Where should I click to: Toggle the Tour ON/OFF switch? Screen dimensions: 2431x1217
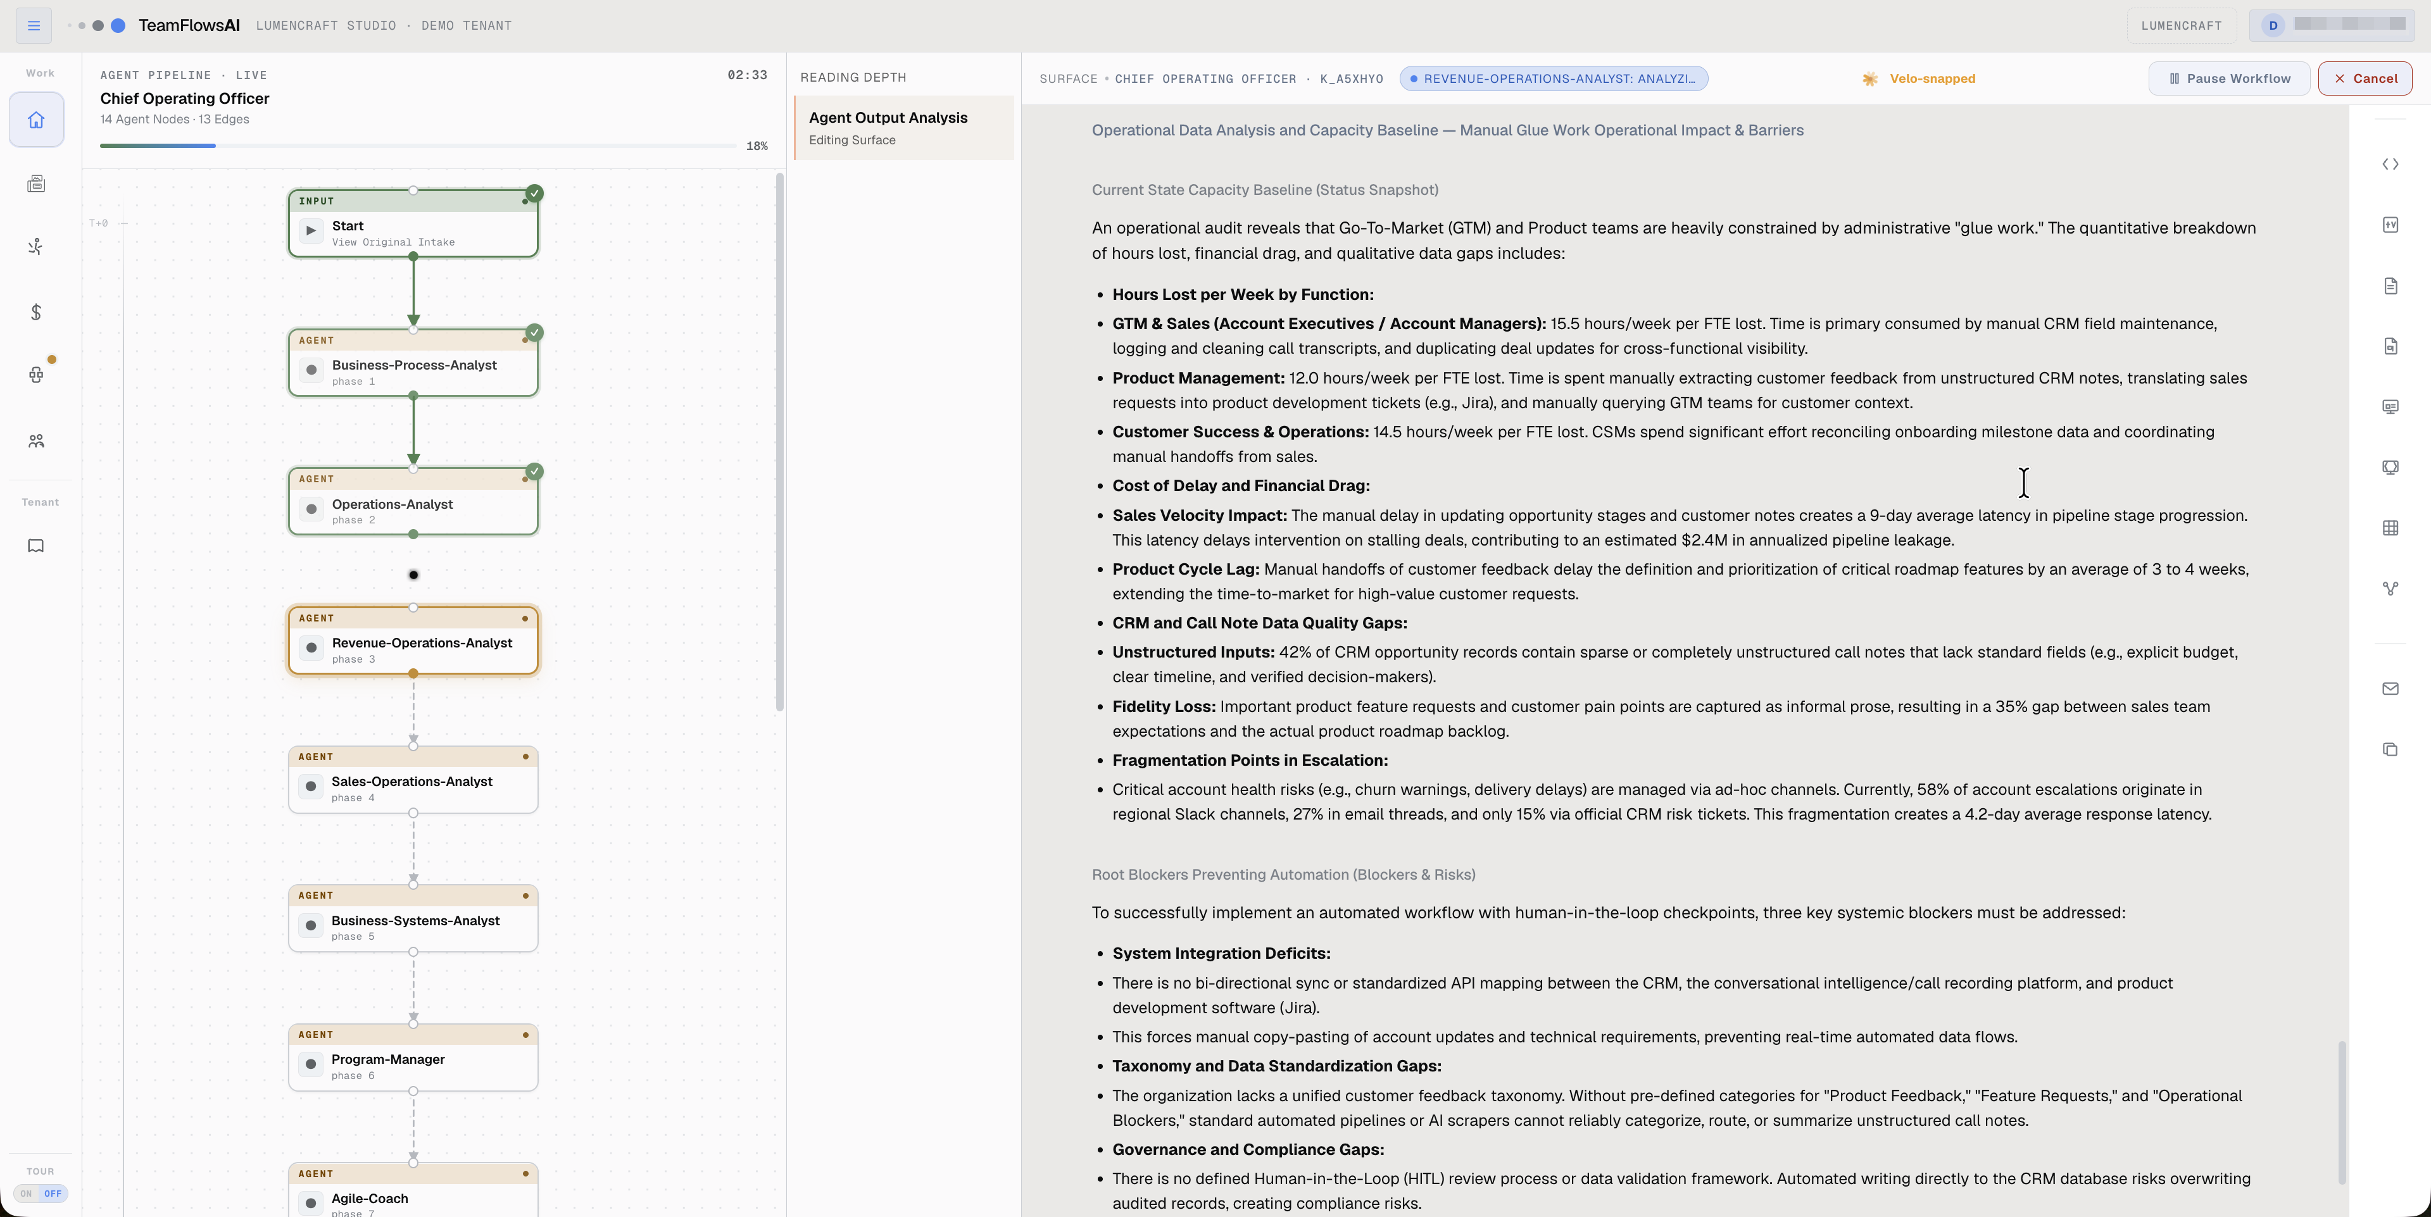[41, 1194]
